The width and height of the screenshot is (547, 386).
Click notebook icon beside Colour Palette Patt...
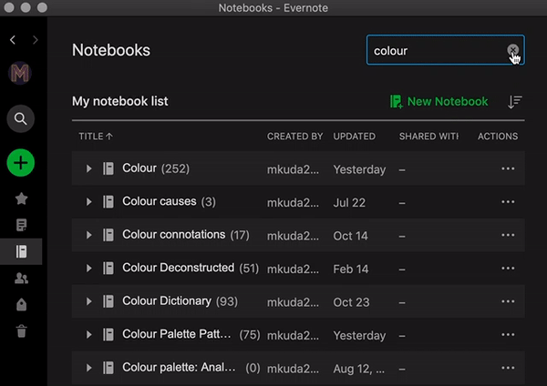pyautogui.click(x=108, y=334)
